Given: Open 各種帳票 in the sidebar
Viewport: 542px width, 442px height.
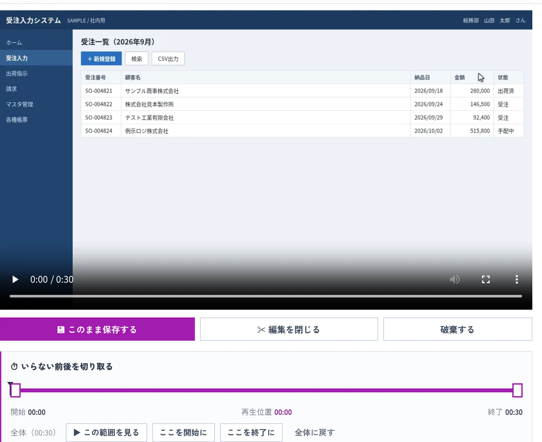Looking at the screenshot, I should 36,120.
